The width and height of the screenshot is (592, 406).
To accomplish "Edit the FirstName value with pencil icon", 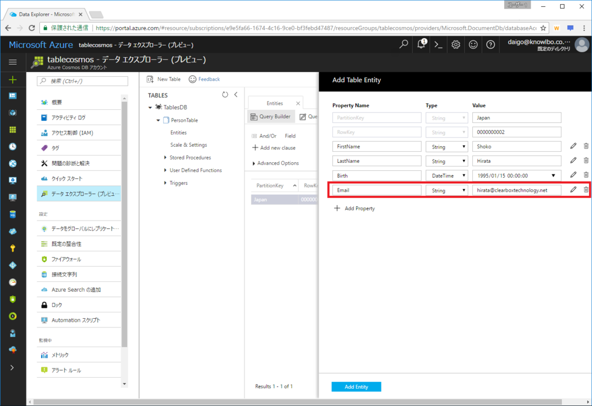I will point(573,146).
